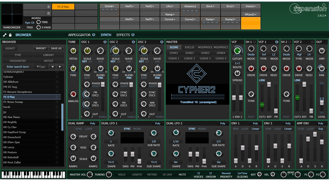
Task: Click the MASTER VOL knob
Action: (90, 174)
